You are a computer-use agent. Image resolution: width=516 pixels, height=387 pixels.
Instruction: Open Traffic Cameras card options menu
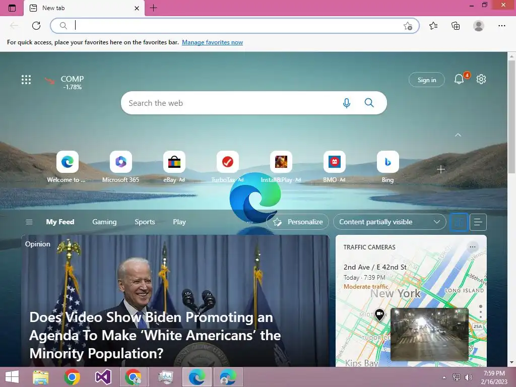point(473,247)
